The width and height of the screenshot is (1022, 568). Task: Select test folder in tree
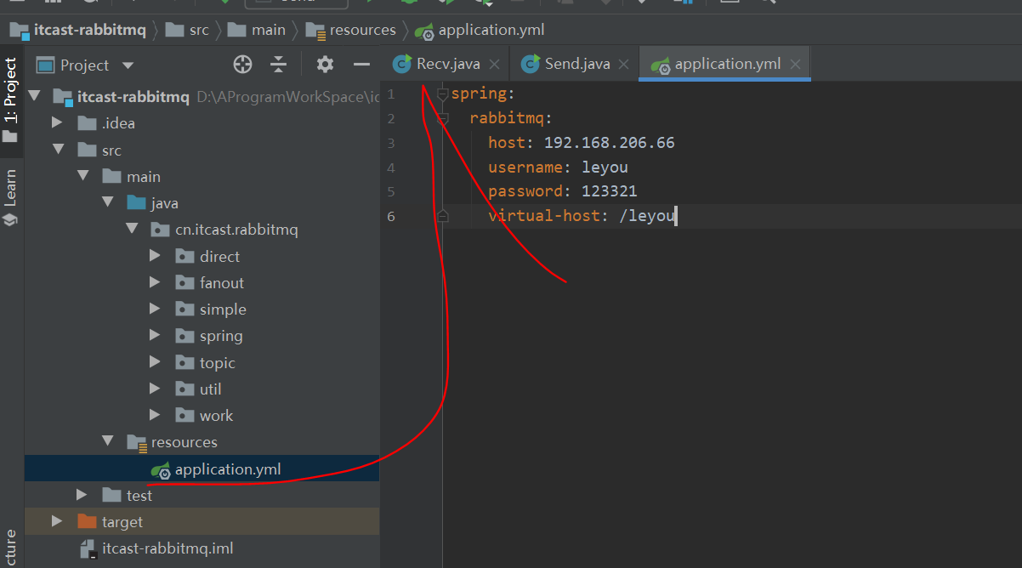[x=139, y=495]
